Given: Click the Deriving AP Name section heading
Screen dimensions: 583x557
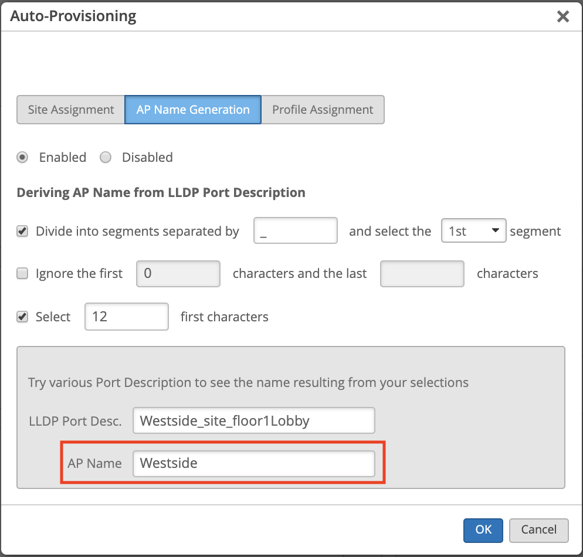Looking at the screenshot, I should pyautogui.click(x=161, y=192).
